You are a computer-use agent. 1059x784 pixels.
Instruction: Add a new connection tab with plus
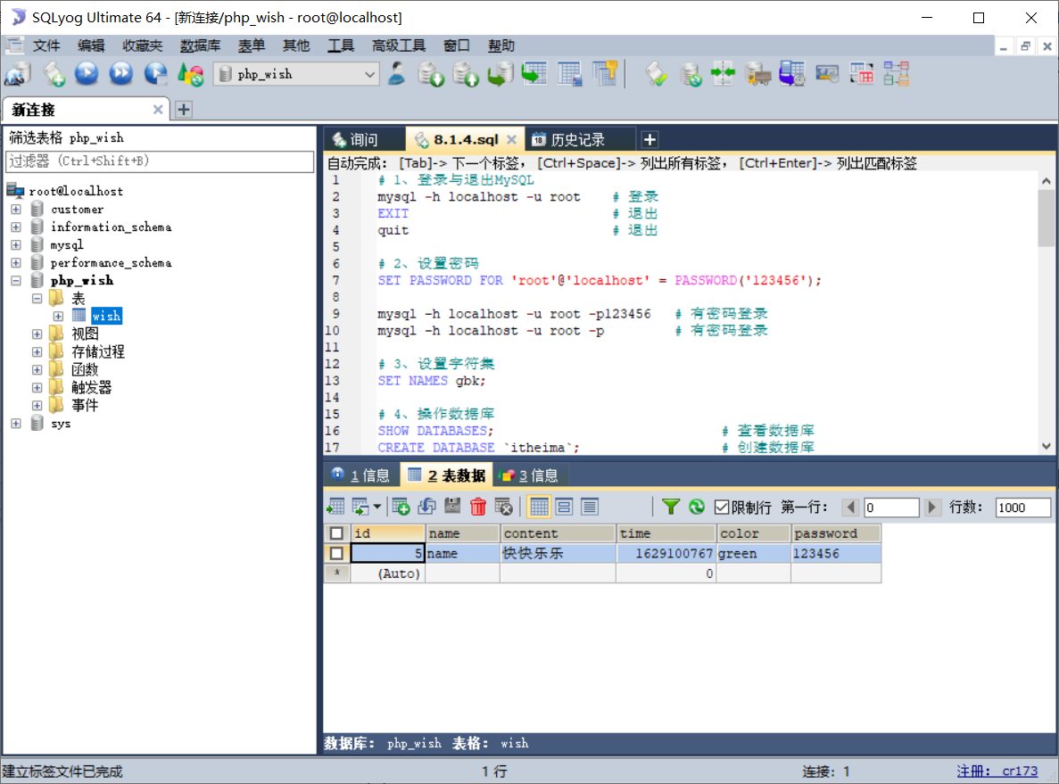(184, 110)
